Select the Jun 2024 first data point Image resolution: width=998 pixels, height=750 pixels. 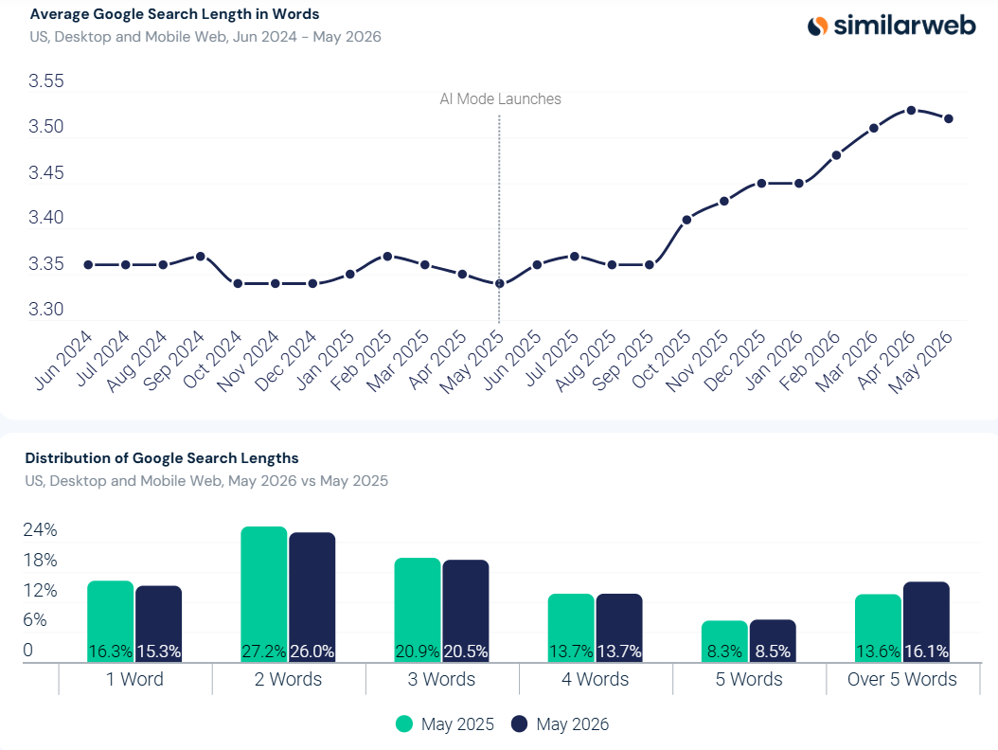point(88,265)
